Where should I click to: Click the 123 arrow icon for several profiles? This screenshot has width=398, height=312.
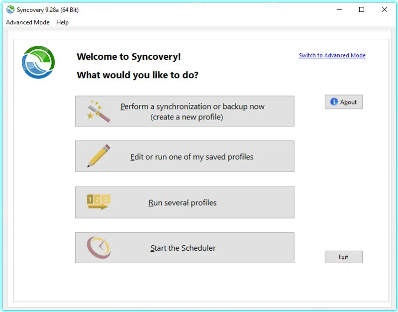[x=99, y=202]
